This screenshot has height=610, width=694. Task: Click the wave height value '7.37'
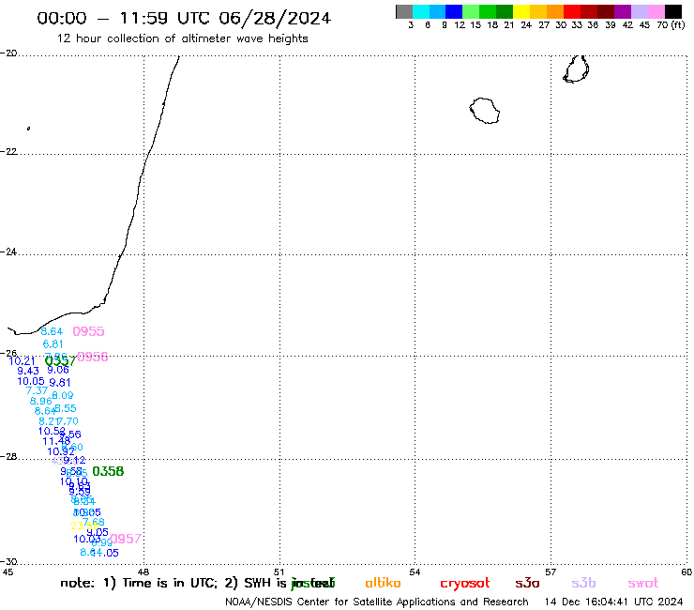coord(37,390)
